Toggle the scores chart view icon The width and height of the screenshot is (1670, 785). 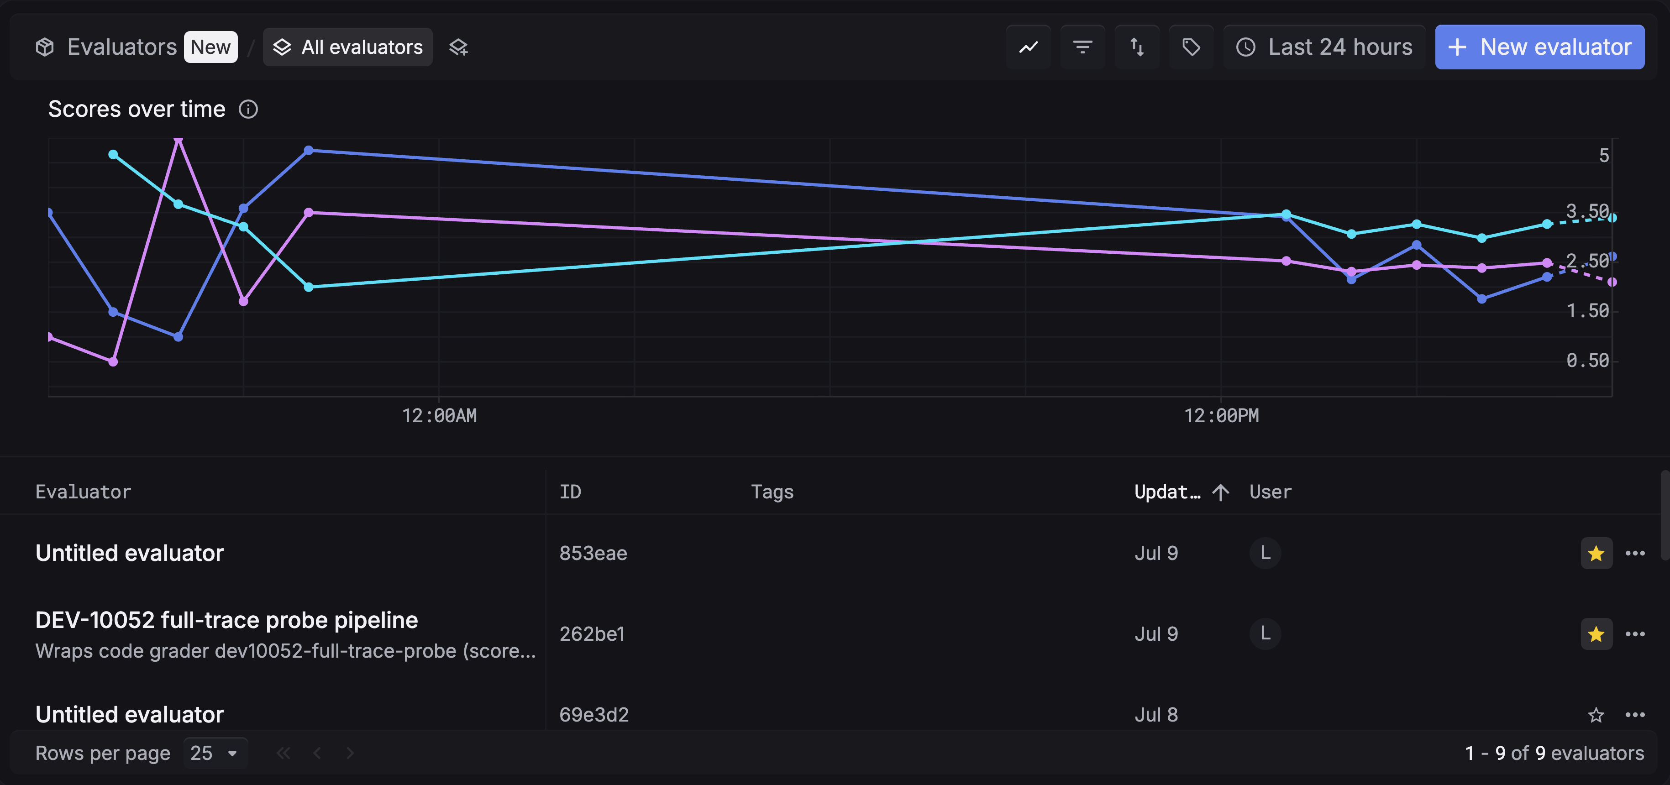1028,47
